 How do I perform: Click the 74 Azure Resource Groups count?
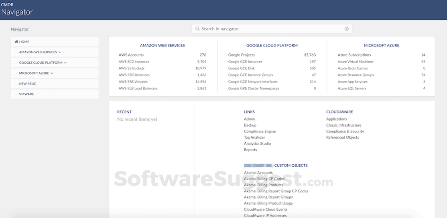[423, 75]
